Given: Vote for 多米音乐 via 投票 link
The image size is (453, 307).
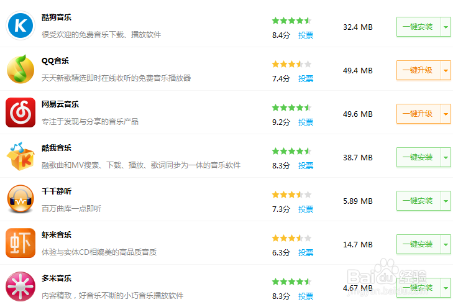Looking at the screenshot, I should [306, 296].
